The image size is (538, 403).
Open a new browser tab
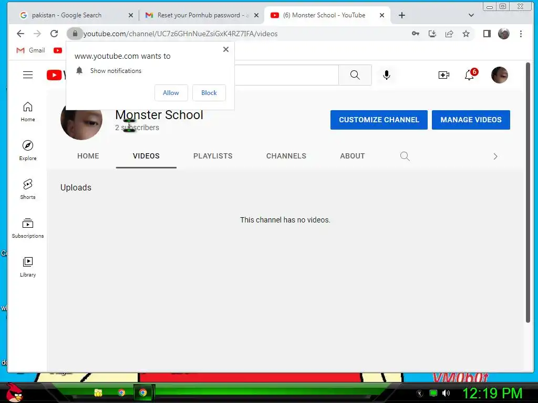(x=402, y=15)
